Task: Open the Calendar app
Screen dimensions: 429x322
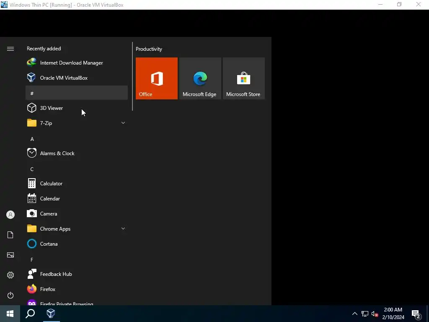Action: [77, 198]
